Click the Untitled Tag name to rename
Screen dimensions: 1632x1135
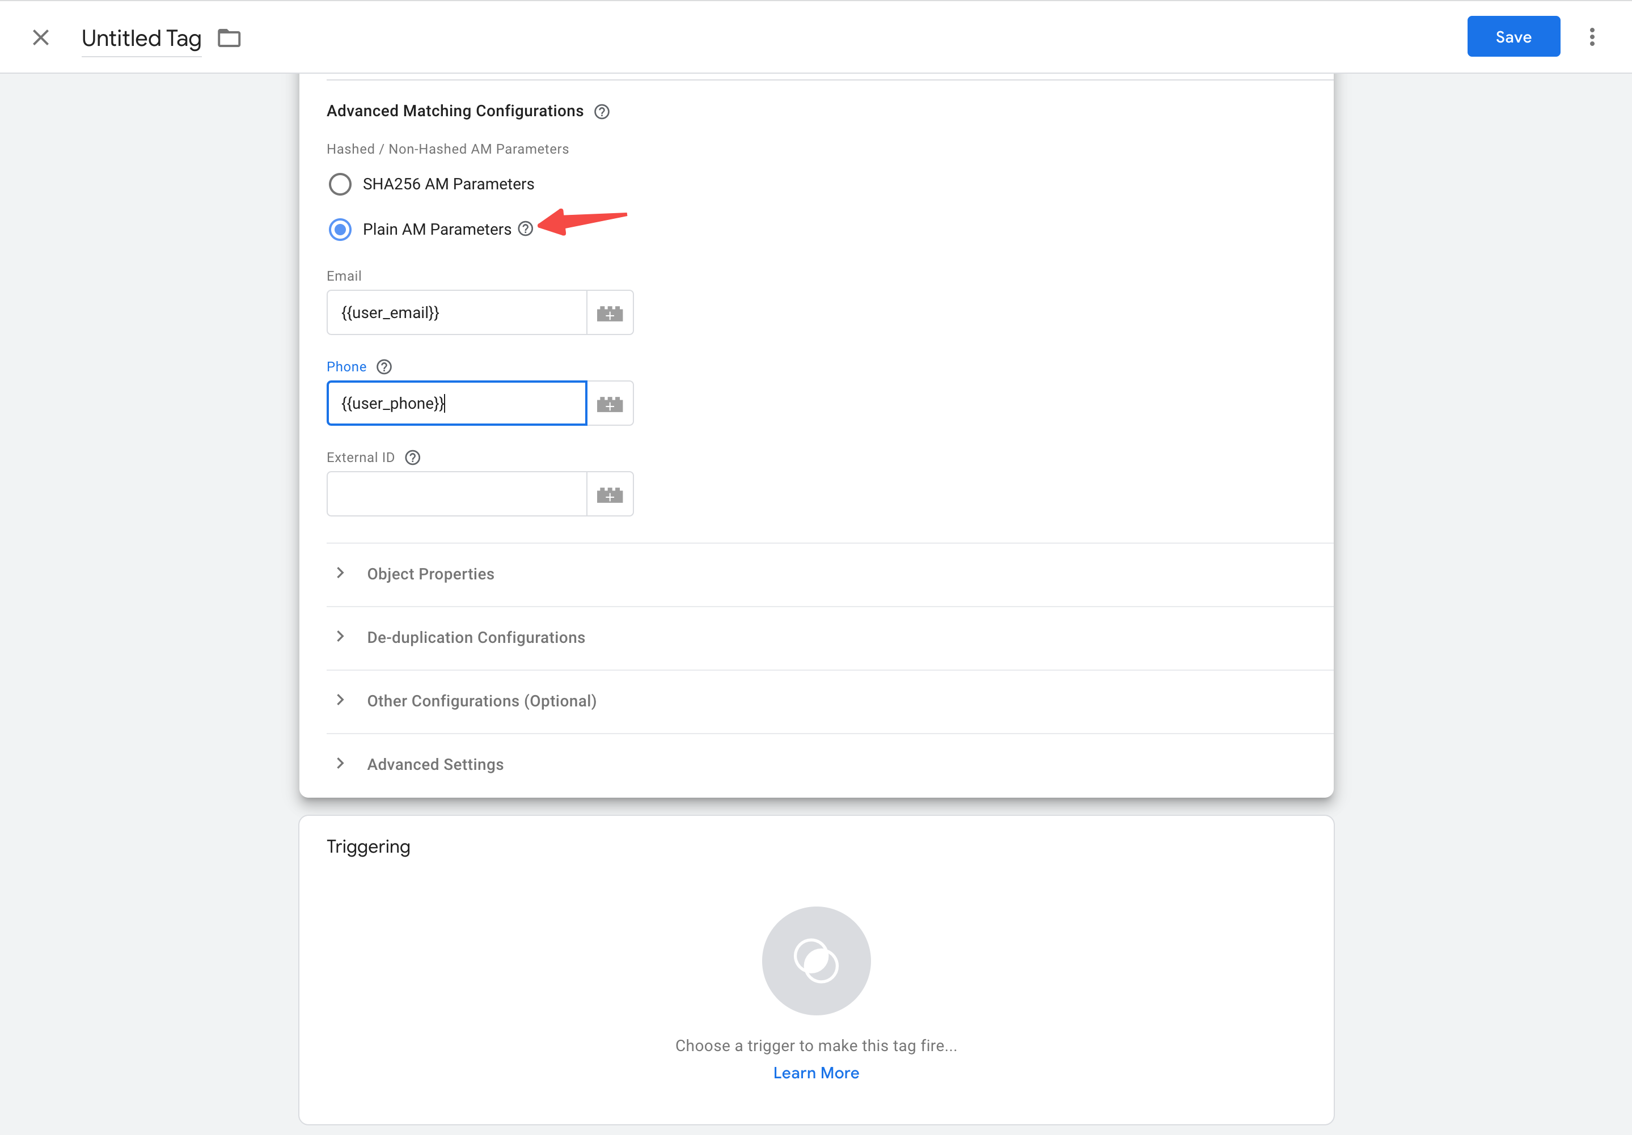coord(141,39)
